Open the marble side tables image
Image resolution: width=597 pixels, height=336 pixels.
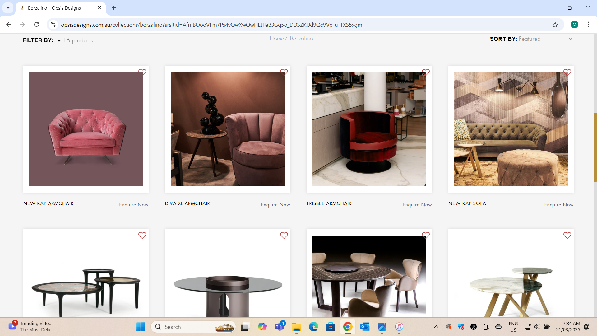click(x=511, y=277)
